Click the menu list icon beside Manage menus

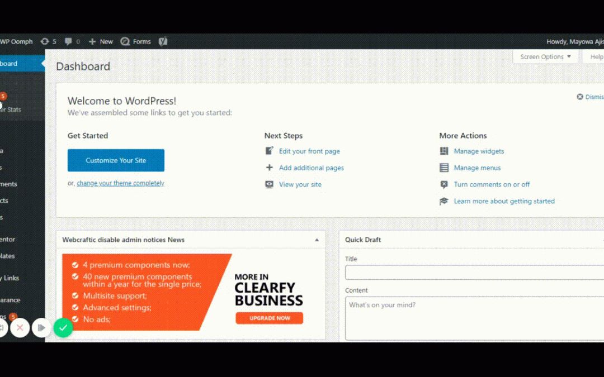[444, 168]
